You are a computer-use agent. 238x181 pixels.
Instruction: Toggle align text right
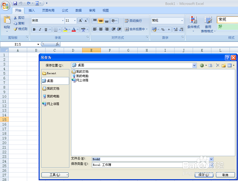[x=107, y=29]
